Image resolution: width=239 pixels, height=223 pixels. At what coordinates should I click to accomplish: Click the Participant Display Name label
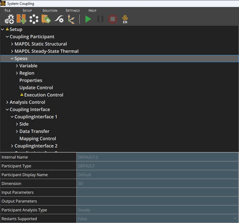pyautogui.click(x=25, y=175)
